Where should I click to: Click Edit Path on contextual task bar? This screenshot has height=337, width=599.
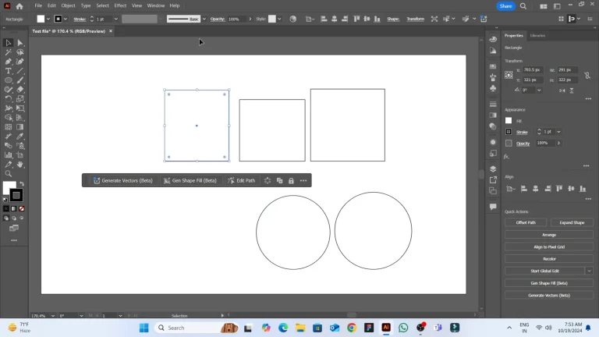[242, 181]
